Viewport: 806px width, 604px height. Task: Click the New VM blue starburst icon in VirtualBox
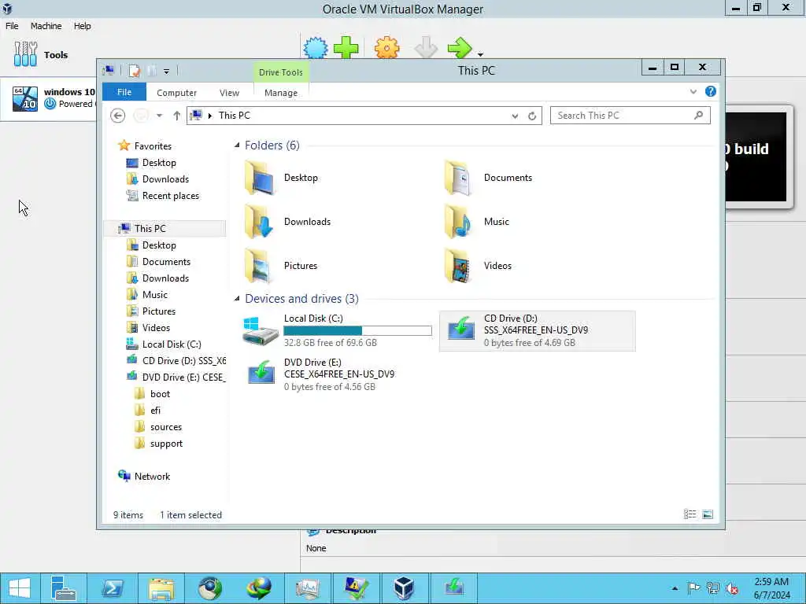(315, 48)
